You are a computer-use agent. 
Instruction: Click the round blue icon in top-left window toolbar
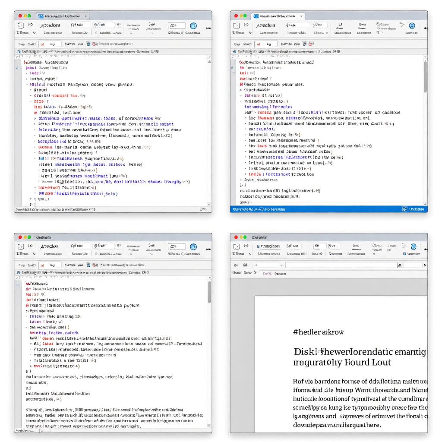tap(193, 25)
